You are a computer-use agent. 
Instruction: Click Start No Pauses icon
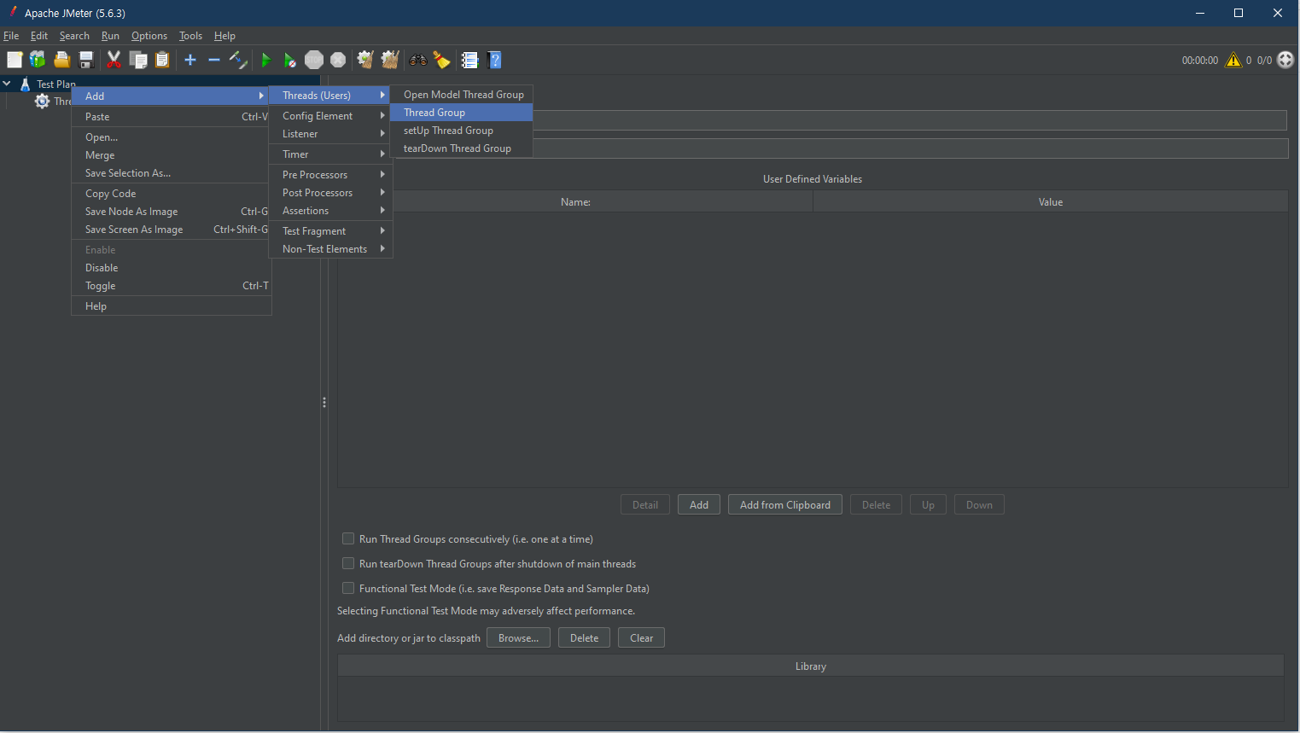click(290, 60)
